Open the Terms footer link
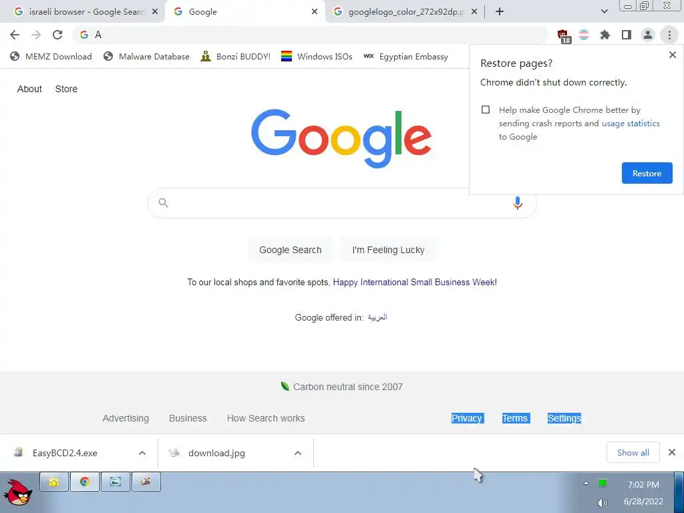Image resolution: width=684 pixels, height=513 pixels. (515, 418)
